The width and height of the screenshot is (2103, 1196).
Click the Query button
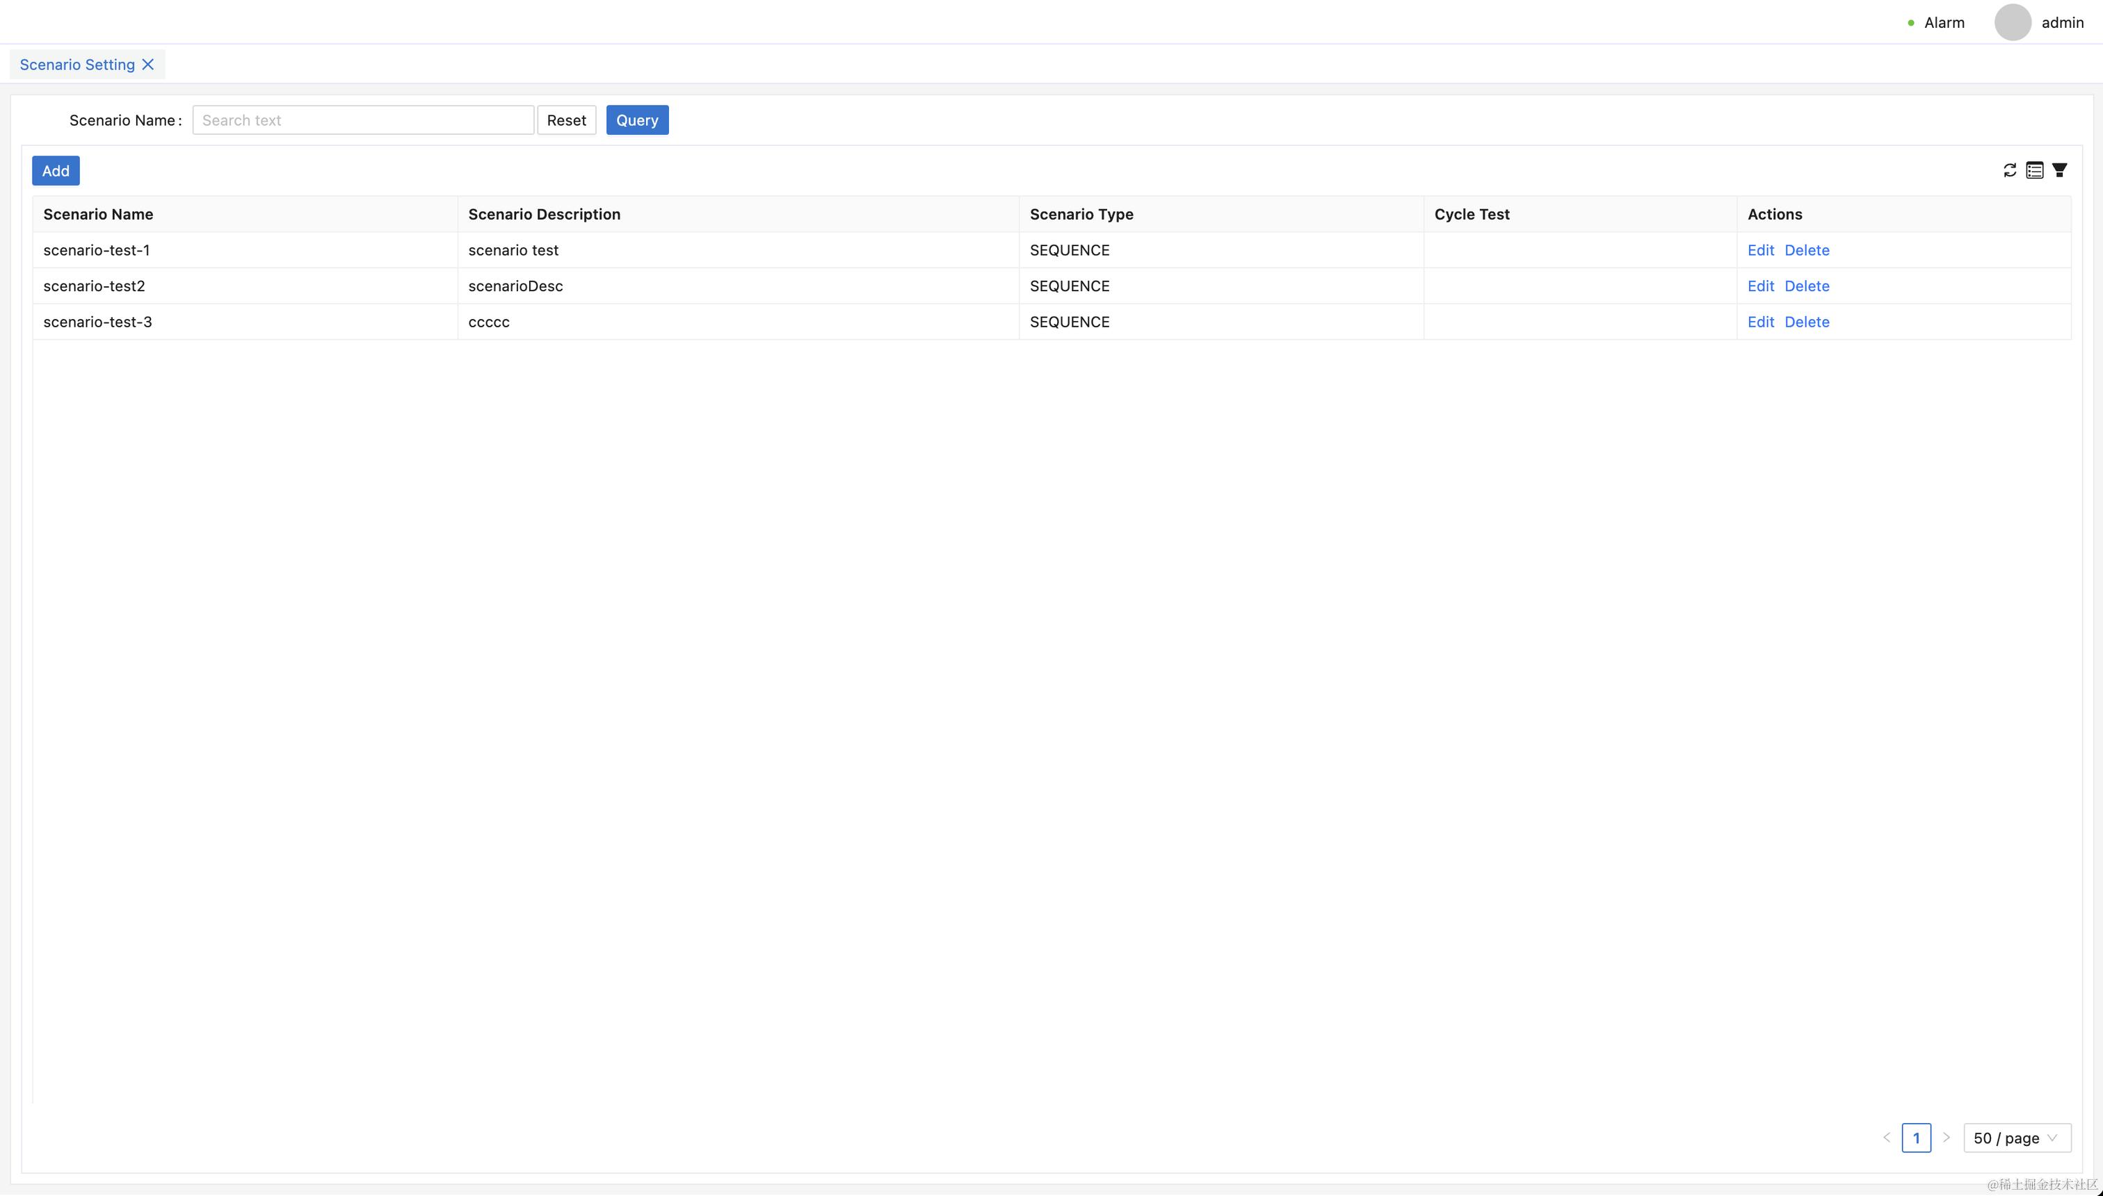(637, 120)
